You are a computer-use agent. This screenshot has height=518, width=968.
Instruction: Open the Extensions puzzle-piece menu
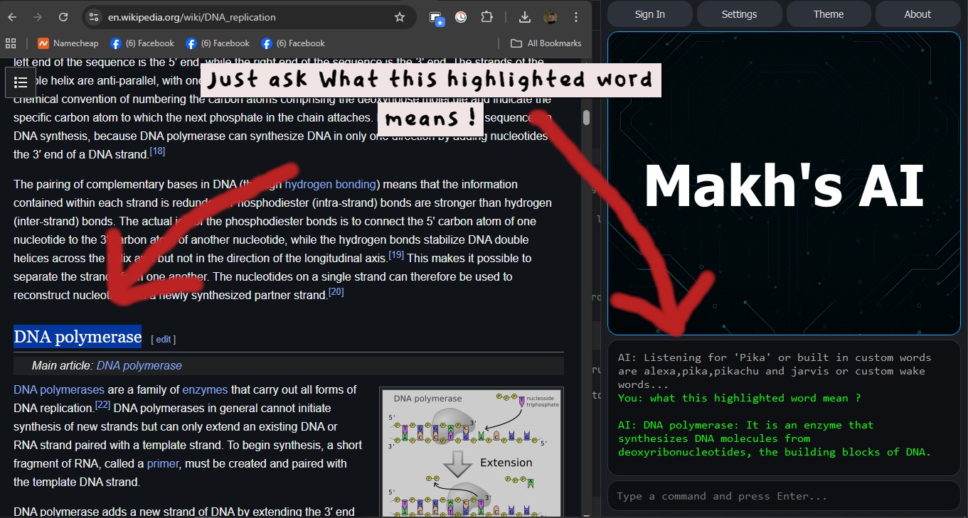[487, 17]
